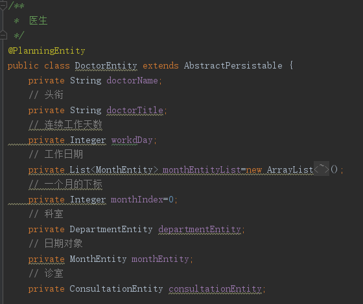
Task: Click the consultationEntity field name
Action: click(x=215, y=288)
